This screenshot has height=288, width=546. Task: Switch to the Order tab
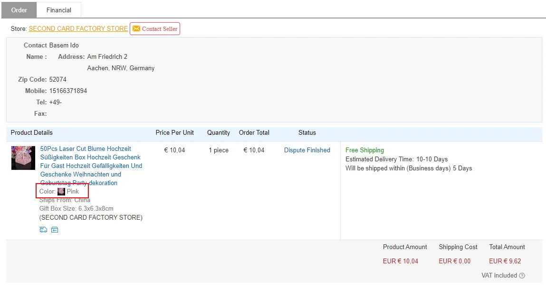point(19,10)
